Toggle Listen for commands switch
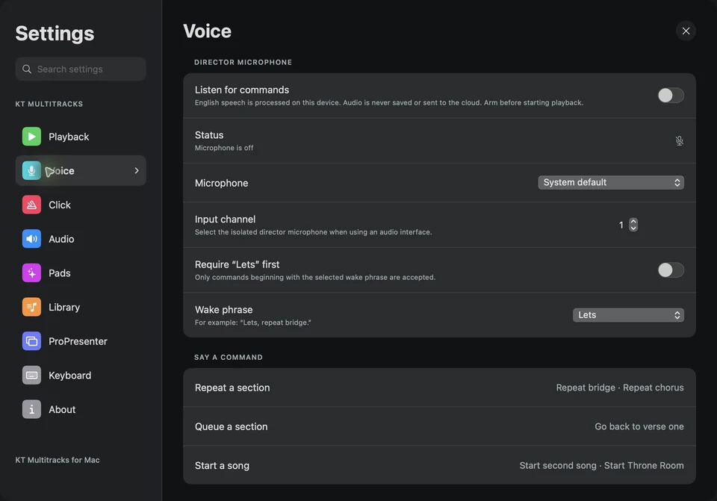Viewport: 717px width, 501px height. pyautogui.click(x=671, y=96)
